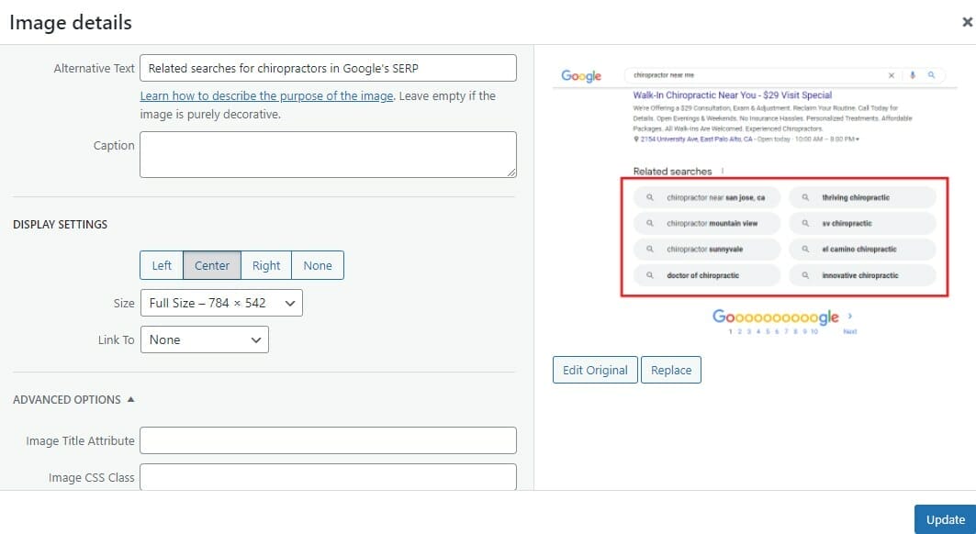This screenshot has height=534, width=976.
Task: Open the image description purpose link
Action: 266,95
